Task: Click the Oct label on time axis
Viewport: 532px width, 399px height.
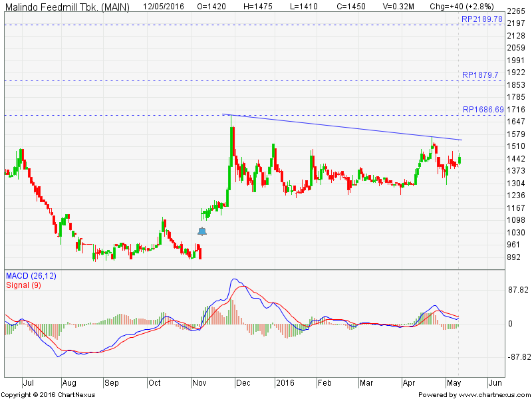Action: point(154,383)
